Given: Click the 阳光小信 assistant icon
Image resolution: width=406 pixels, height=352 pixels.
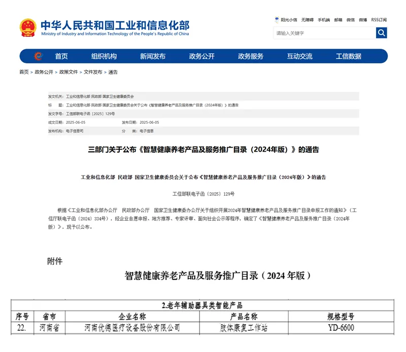Looking at the screenshot, I should pyautogui.click(x=276, y=20).
